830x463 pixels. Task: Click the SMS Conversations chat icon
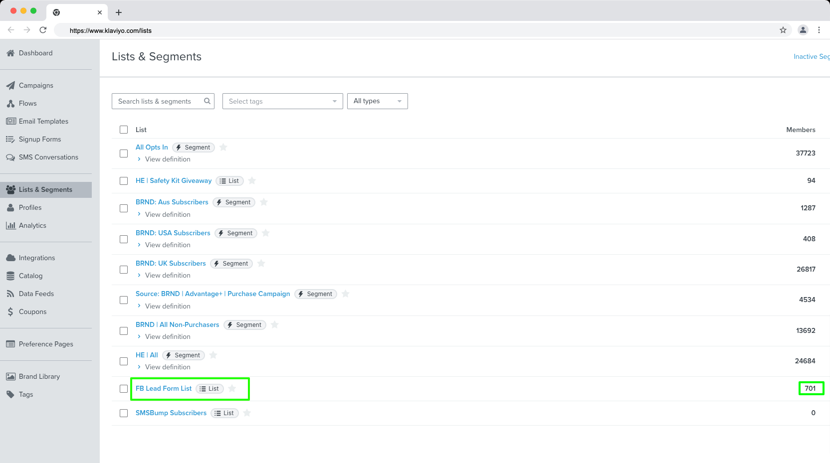10,157
